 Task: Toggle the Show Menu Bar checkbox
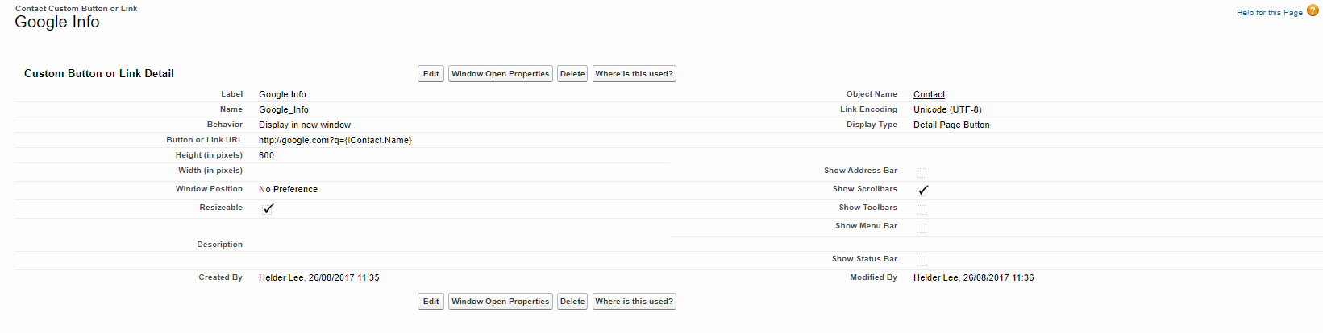(x=922, y=228)
